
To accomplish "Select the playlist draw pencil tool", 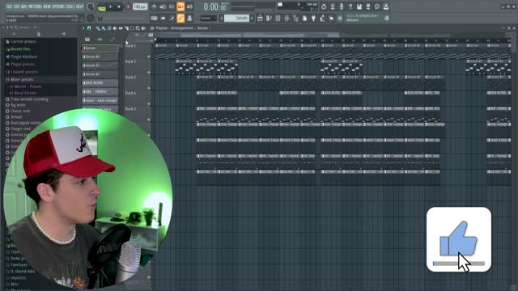I will 98,28.
